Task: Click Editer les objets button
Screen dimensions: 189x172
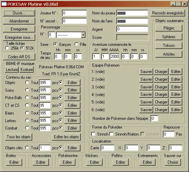Action: point(66,137)
